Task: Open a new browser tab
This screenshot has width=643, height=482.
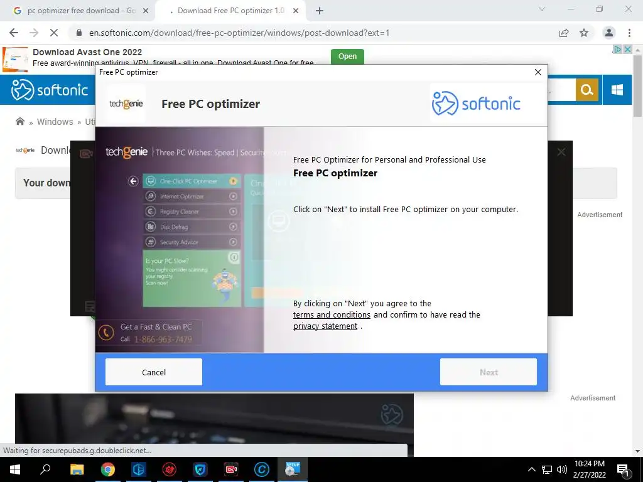Action: pyautogui.click(x=320, y=11)
